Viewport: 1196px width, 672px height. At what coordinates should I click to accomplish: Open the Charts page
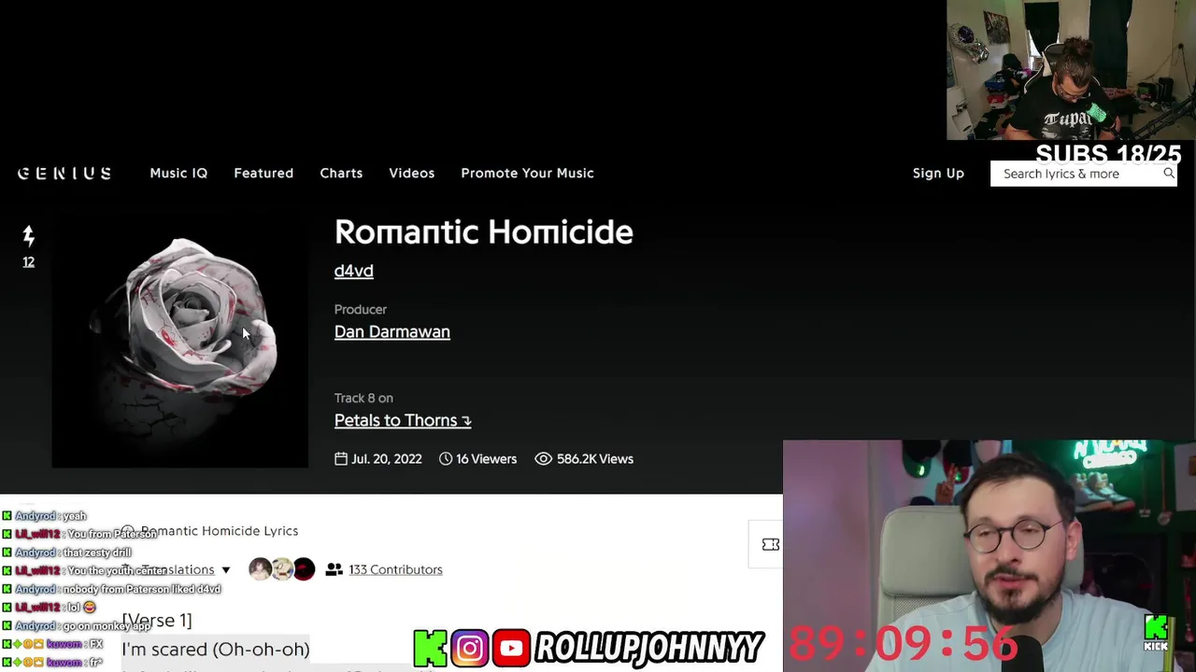click(341, 173)
